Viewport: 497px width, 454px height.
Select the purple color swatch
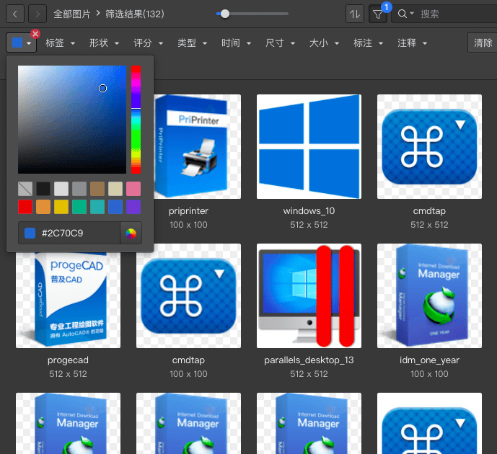pyautogui.click(x=133, y=207)
